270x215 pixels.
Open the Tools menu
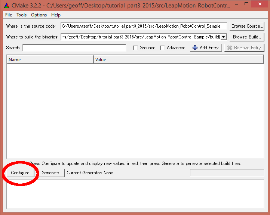click(22, 15)
